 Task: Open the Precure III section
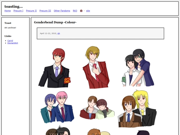point(45,11)
